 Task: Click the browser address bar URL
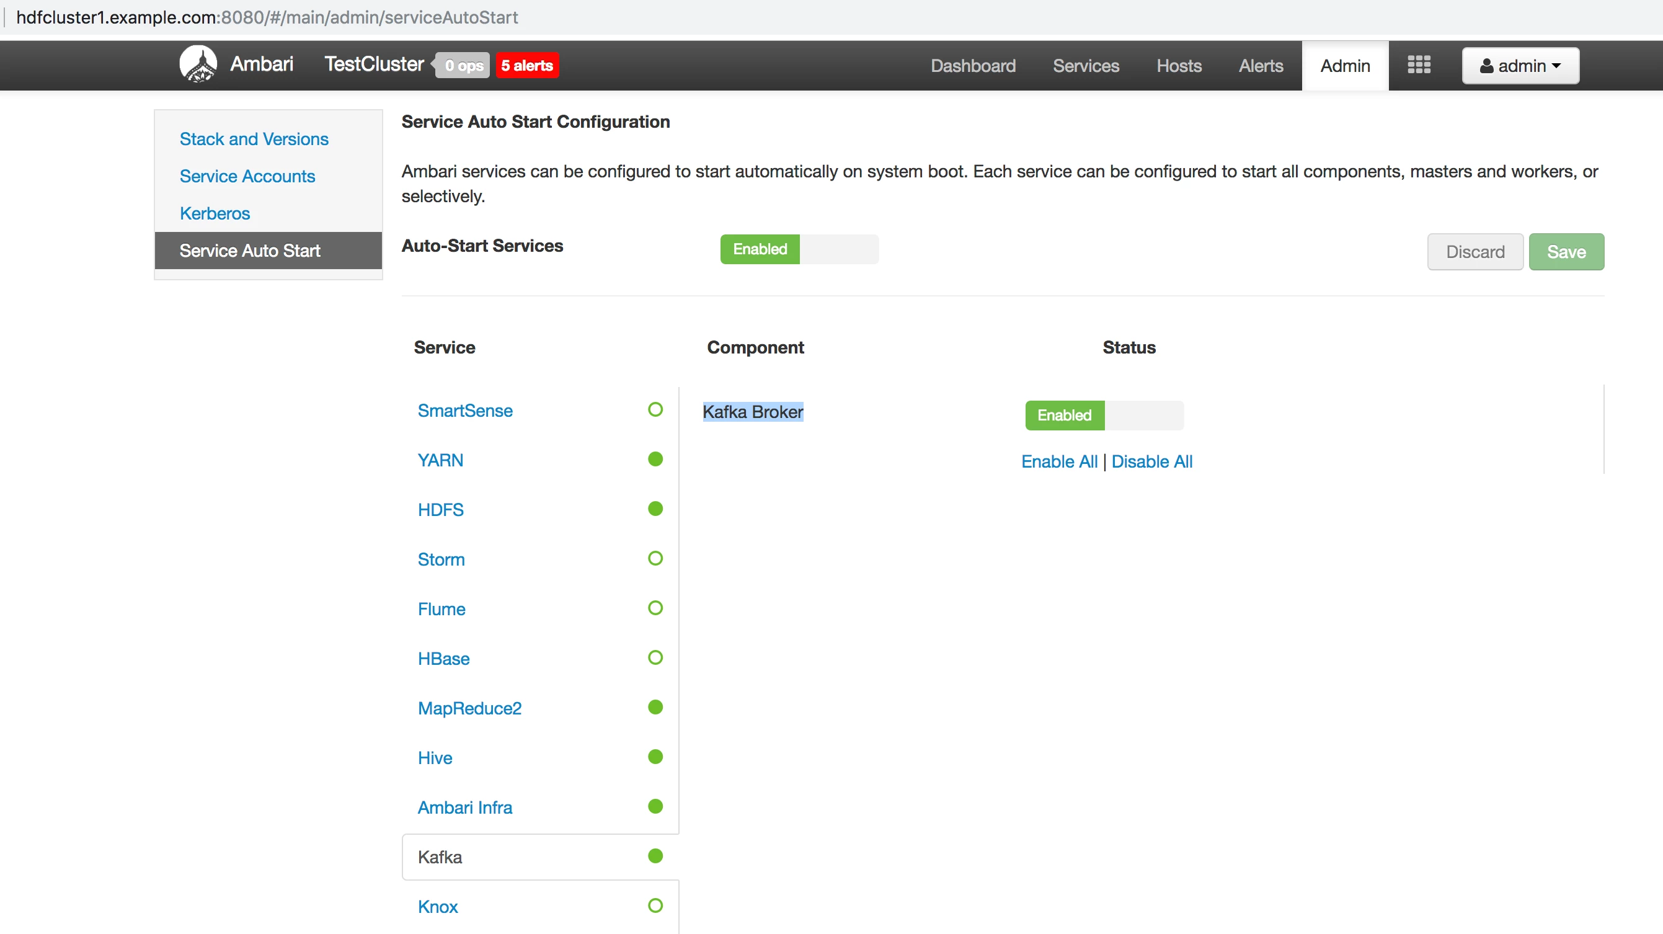pos(267,17)
